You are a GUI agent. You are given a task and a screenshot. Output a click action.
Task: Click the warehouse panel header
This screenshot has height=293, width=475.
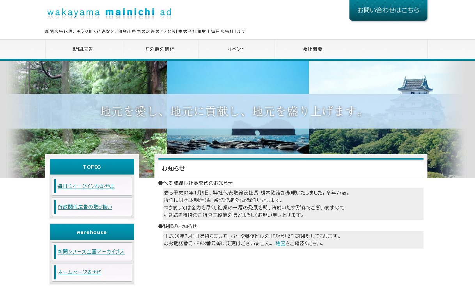point(92,232)
